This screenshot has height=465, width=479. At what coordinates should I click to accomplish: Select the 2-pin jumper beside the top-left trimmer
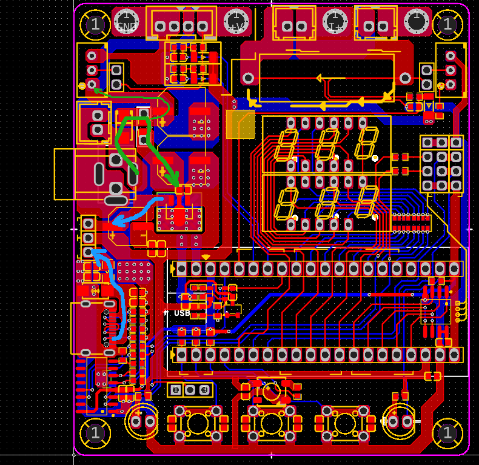[116, 77]
